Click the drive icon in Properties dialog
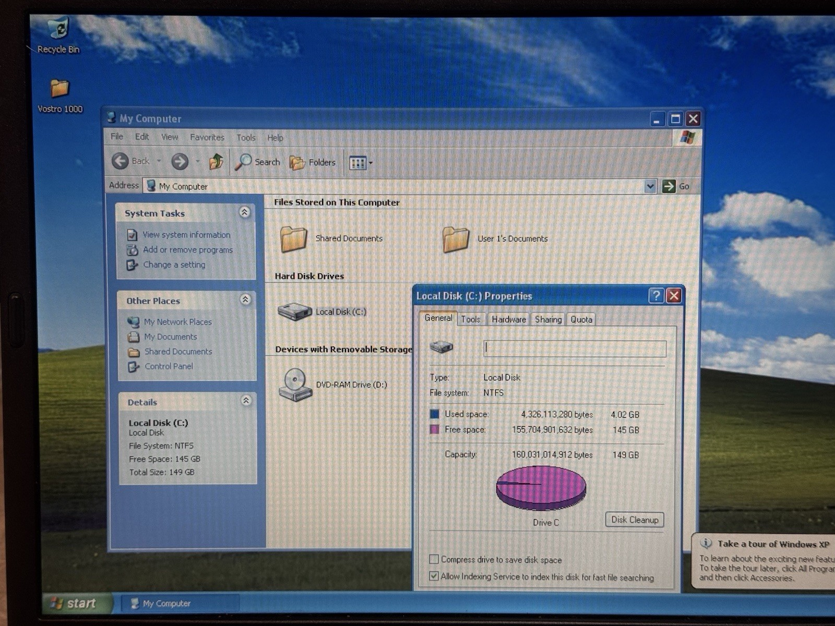The height and width of the screenshot is (626, 835). 441,347
